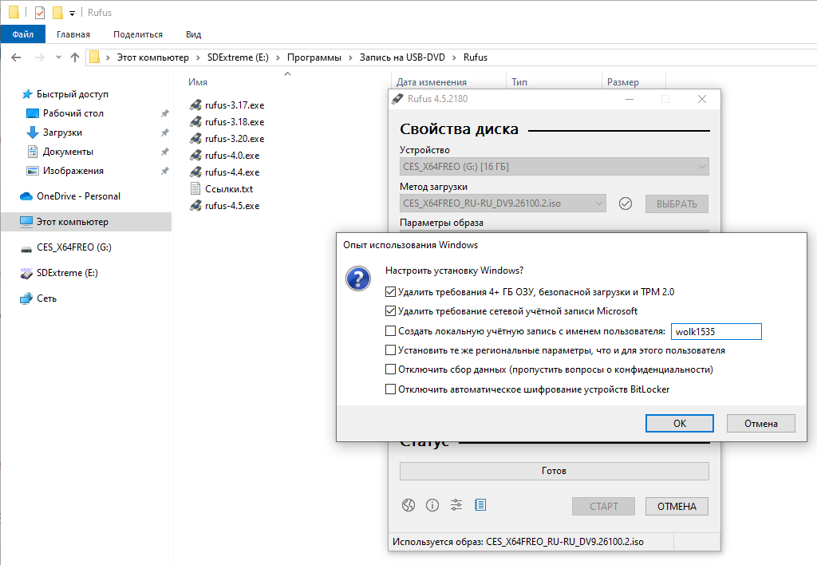Click the Explorer back arrow
The image size is (817, 565).
click(16, 57)
